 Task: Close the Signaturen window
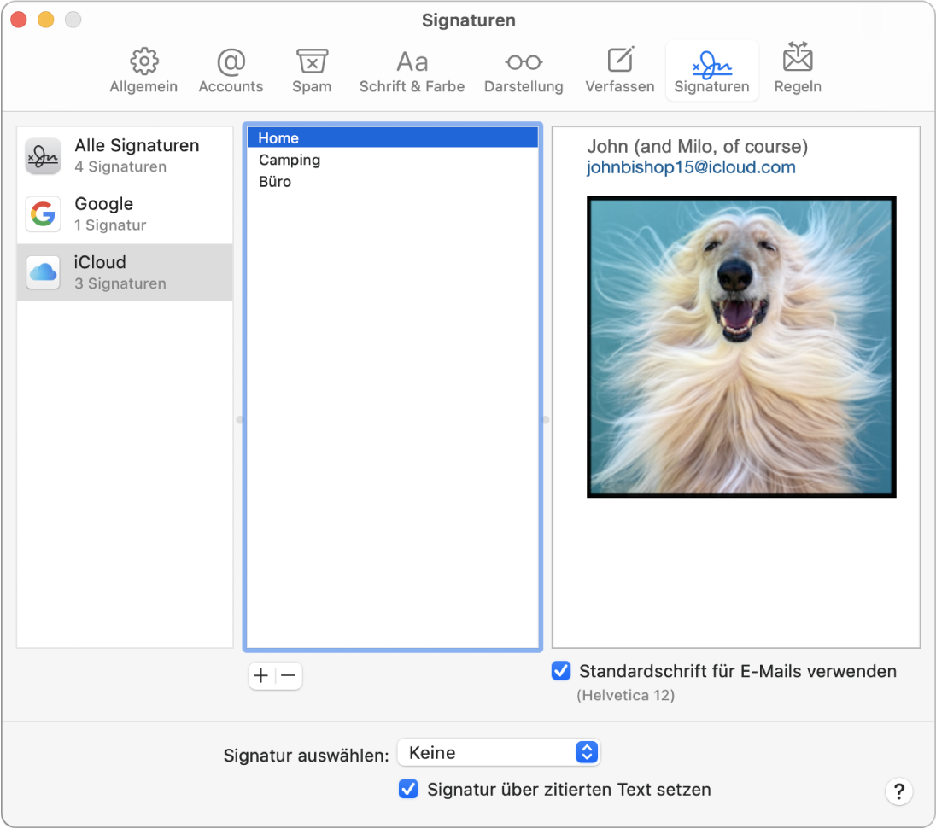[19, 19]
